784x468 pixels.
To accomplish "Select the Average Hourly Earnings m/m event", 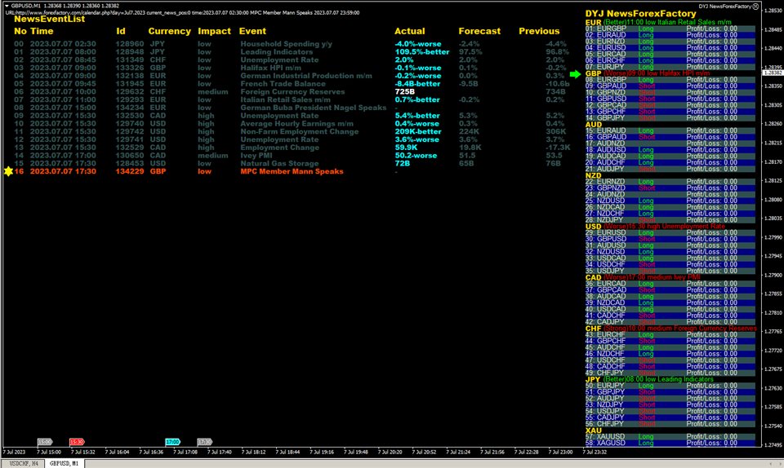I will [x=296, y=124].
